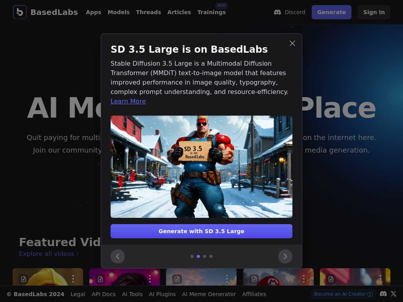Open Affiliates footer link
Image resolution: width=403 pixels, height=302 pixels.
(x=254, y=294)
